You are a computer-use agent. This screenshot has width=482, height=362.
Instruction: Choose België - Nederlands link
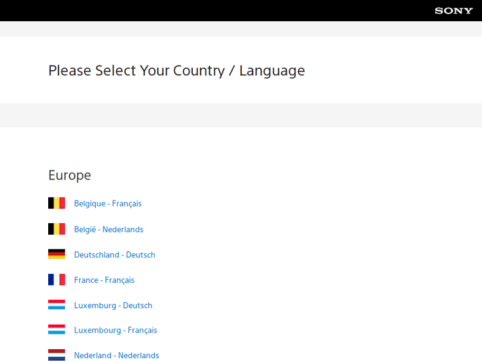coord(109,230)
